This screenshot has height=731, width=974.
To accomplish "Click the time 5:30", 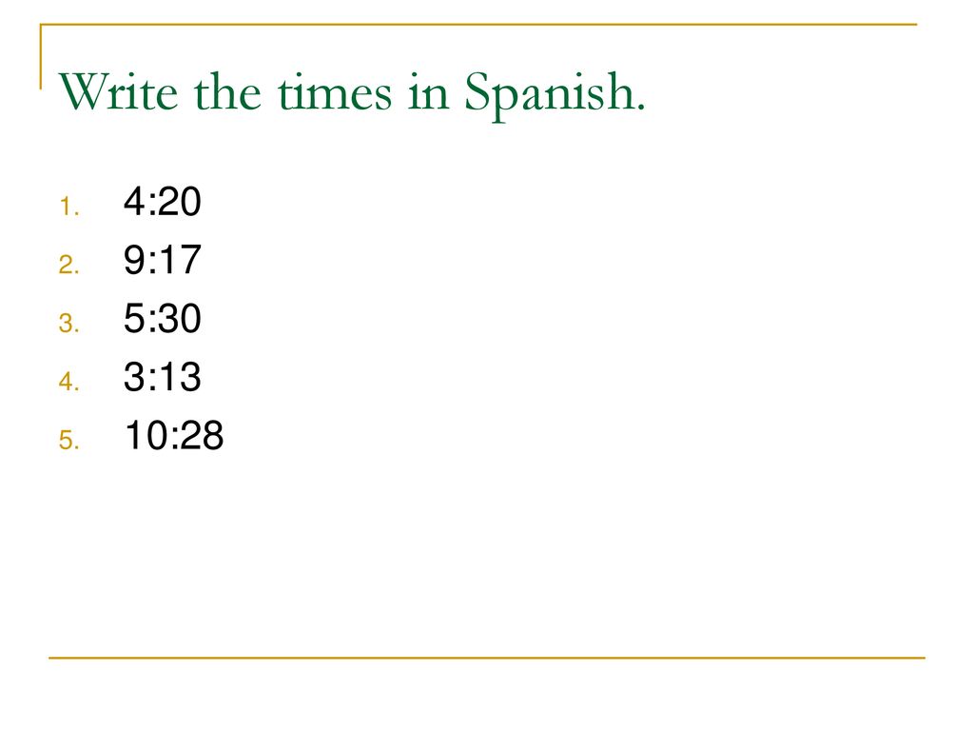I will pyautogui.click(x=162, y=318).
